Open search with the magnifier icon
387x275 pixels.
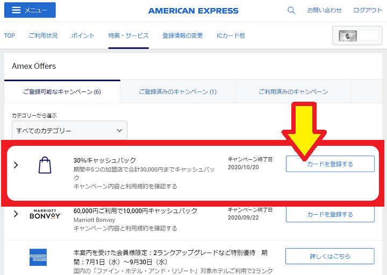[x=291, y=10]
